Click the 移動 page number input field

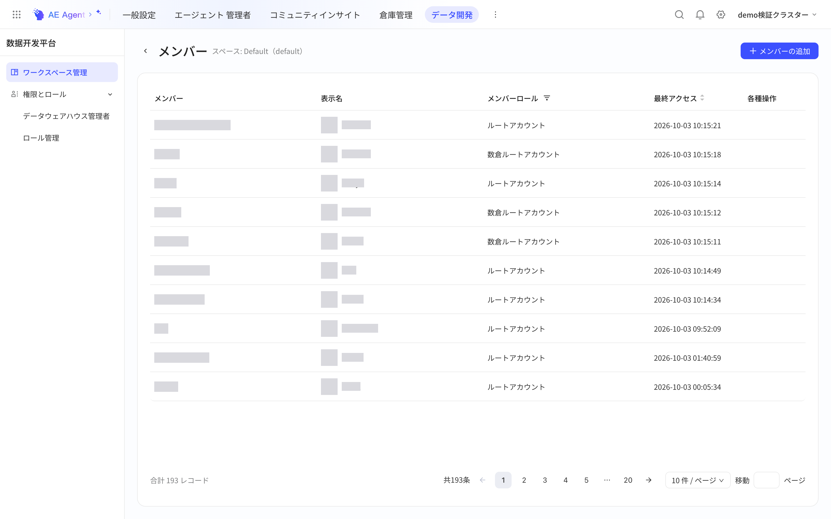pyautogui.click(x=766, y=480)
